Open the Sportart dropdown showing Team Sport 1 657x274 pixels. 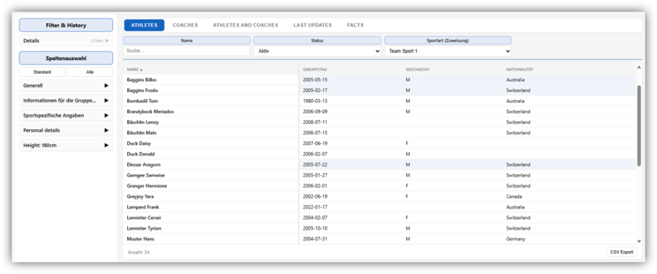pyautogui.click(x=447, y=51)
